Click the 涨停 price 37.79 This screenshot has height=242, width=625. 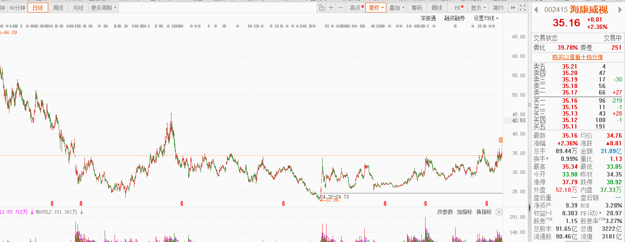(570, 182)
